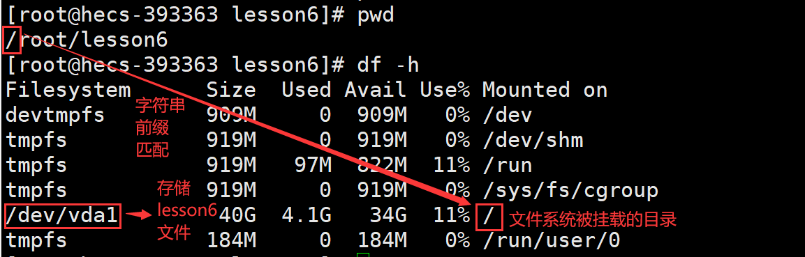Click the /root/lesson6 path output
Viewport: 805px width, 257px height.
[87, 40]
